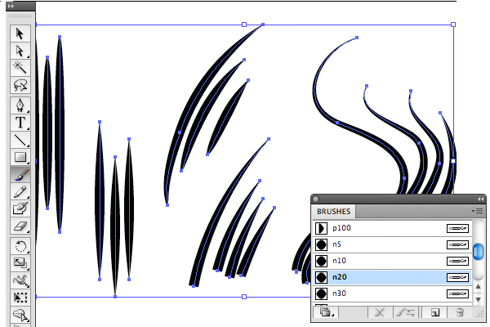The width and height of the screenshot is (490, 327).
Task: Choose the n5 brush name
Action: [336, 244]
